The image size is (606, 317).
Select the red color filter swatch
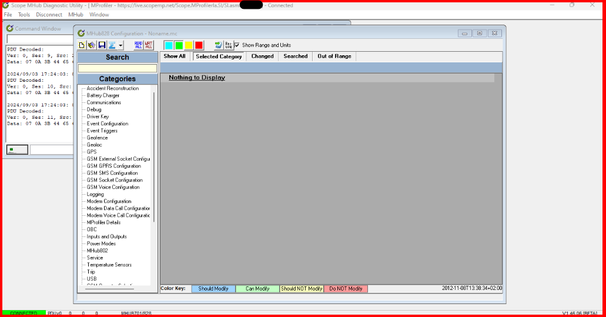(199, 45)
